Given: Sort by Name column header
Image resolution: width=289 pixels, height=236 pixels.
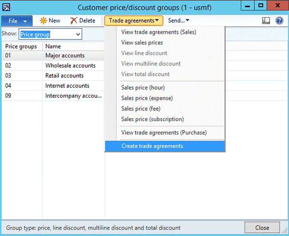Looking at the screenshot, I should click(74, 46).
